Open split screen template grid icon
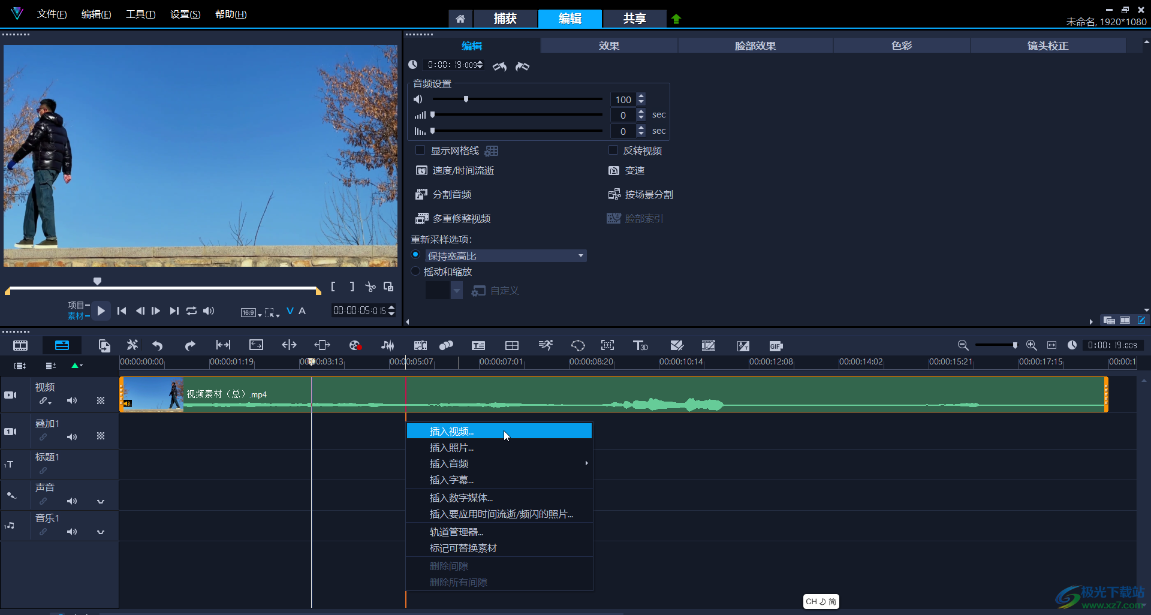 pos(512,345)
